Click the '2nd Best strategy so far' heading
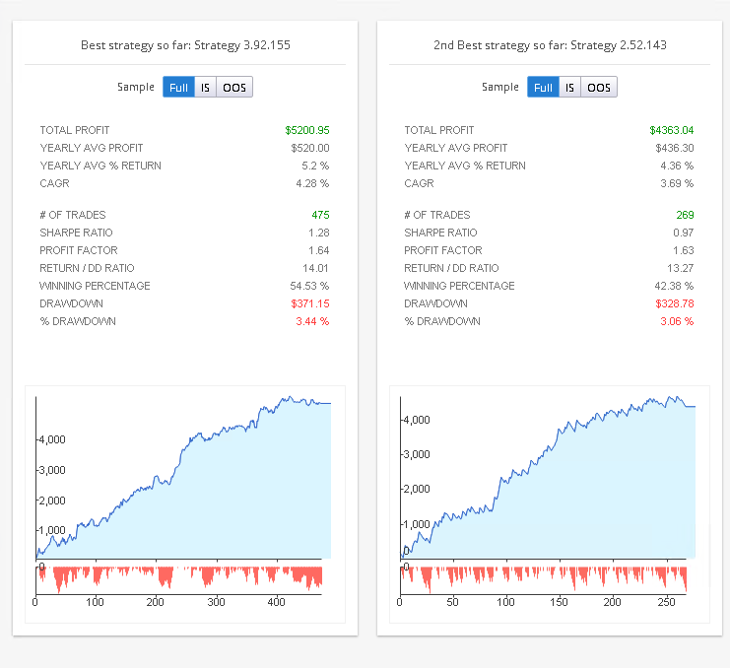Viewport: 730px width, 668px height. tap(549, 45)
